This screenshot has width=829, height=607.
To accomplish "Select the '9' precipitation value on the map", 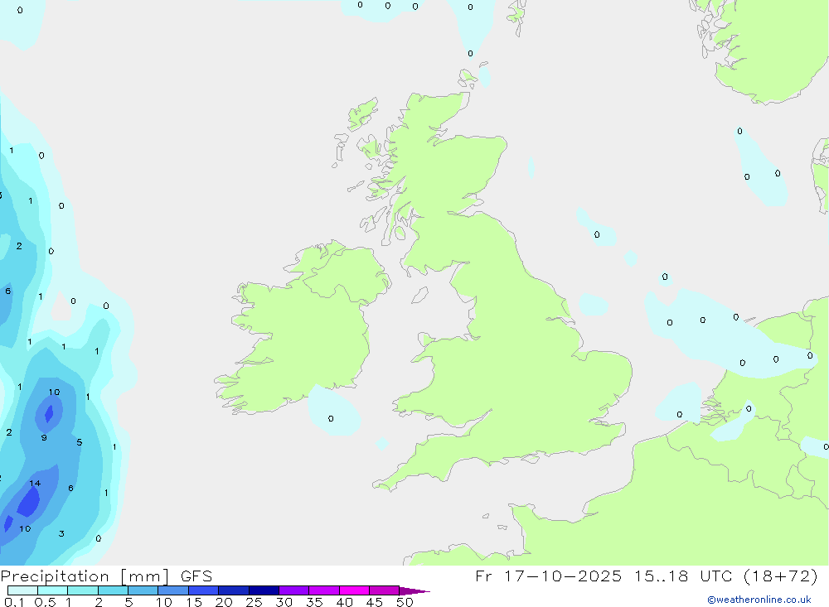I will click(x=44, y=437).
